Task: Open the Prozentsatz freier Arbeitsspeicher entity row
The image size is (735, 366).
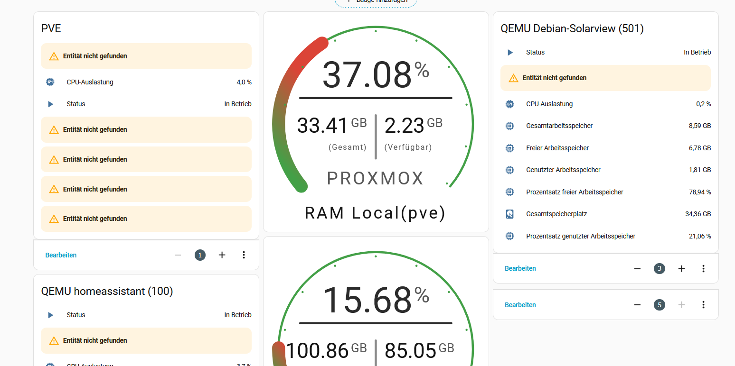Action: [605, 192]
